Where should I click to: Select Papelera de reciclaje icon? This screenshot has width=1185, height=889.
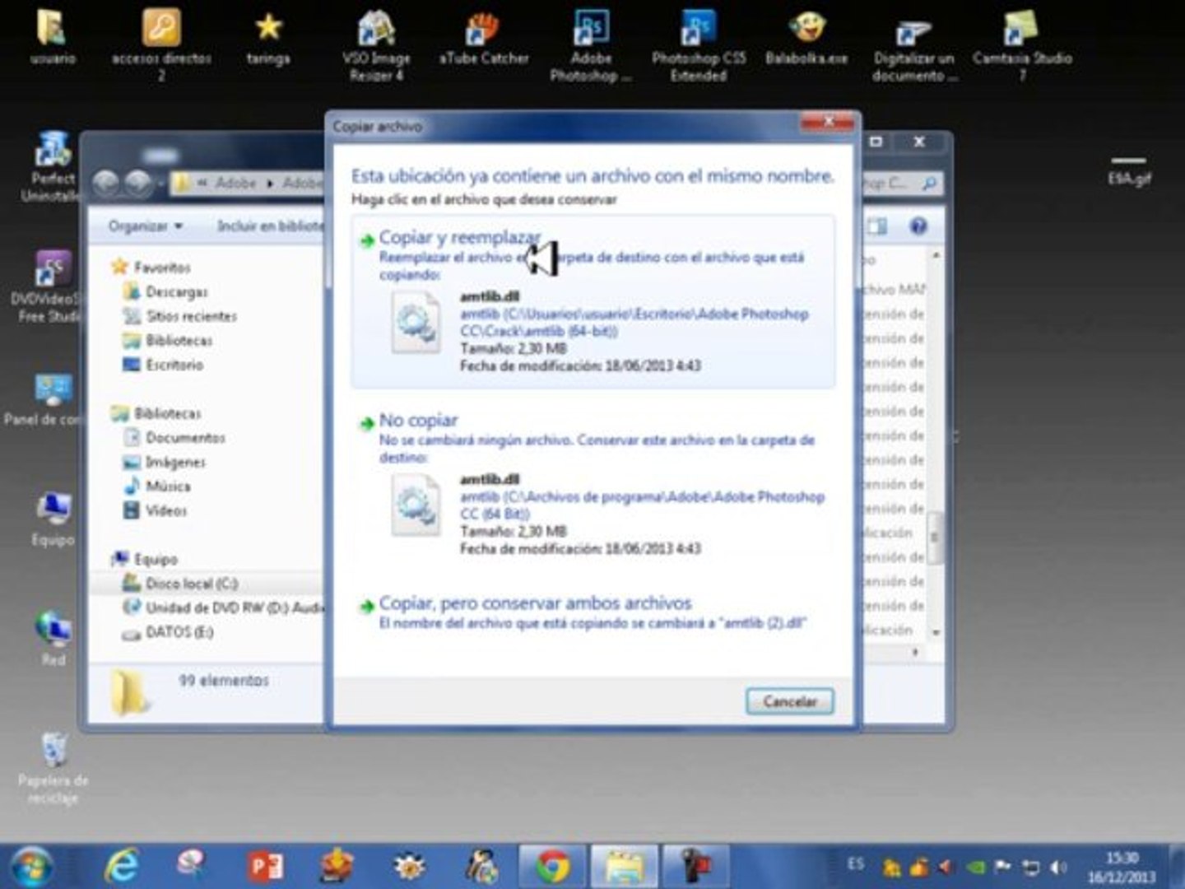tap(53, 769)
